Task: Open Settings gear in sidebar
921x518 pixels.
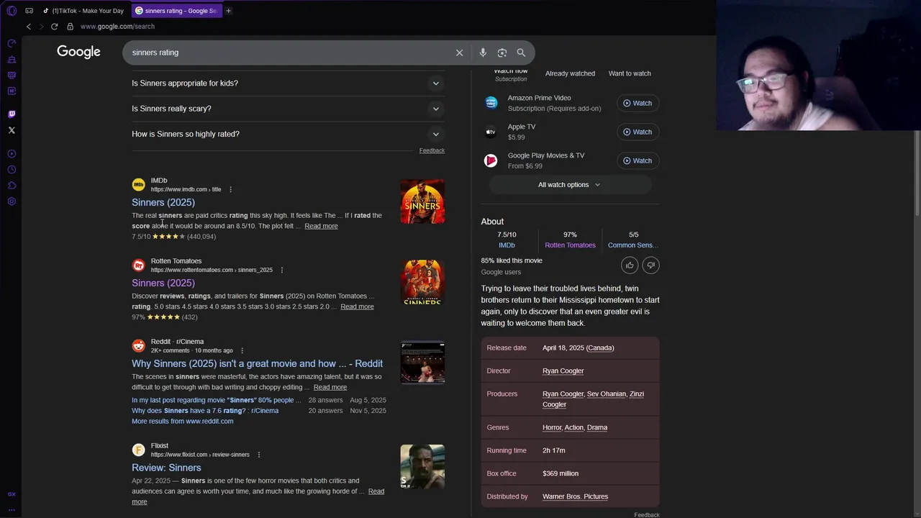Action: (12, 201)
